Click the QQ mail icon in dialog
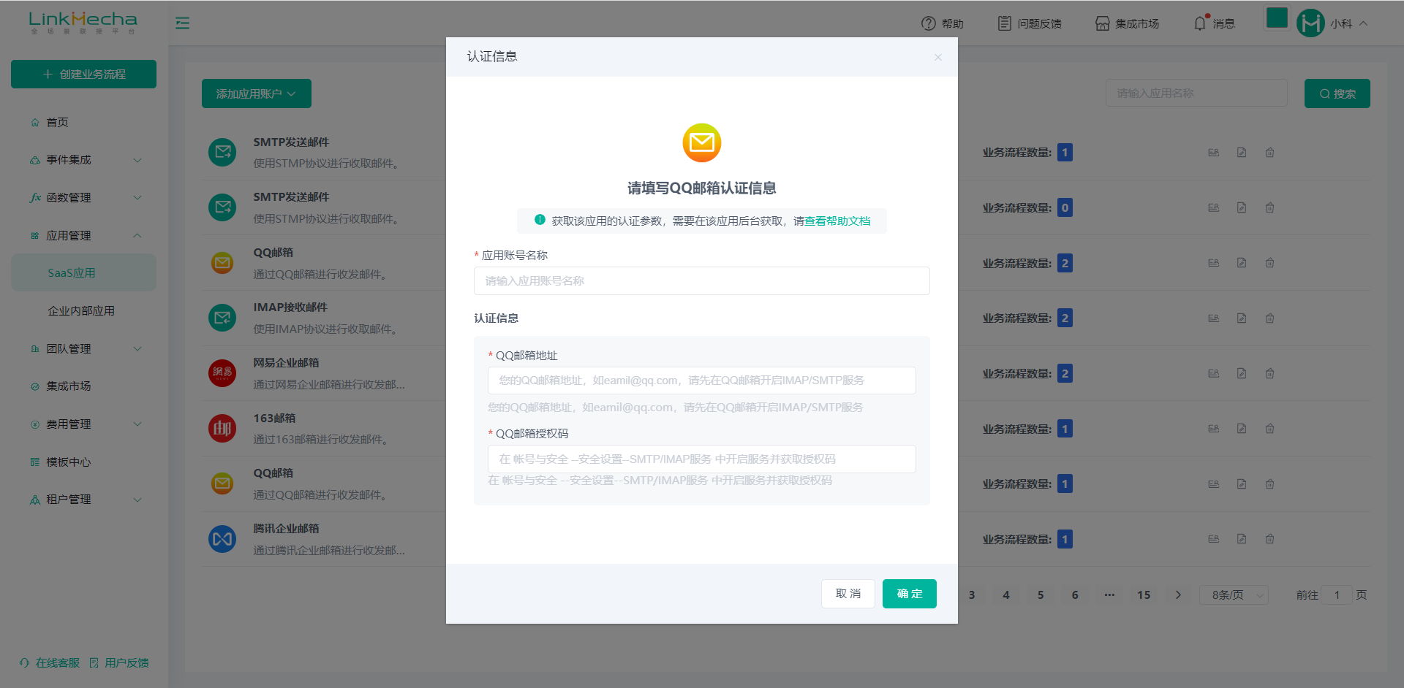Image resolution: width=1404 pixels, height=688 pixels. pos(702,143)
